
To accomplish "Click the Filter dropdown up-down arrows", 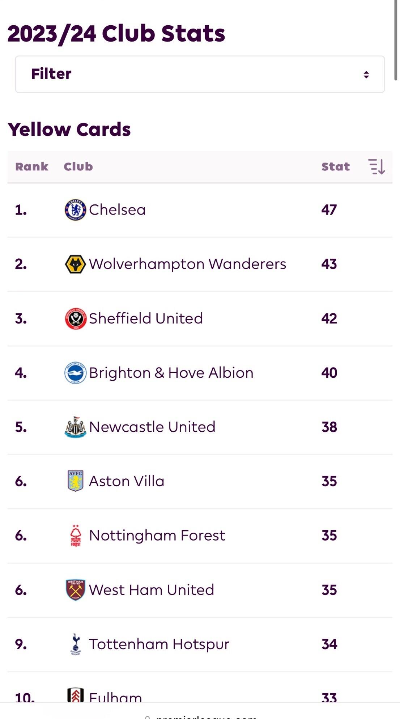I will pyautogui.click(x=366, y=75).
